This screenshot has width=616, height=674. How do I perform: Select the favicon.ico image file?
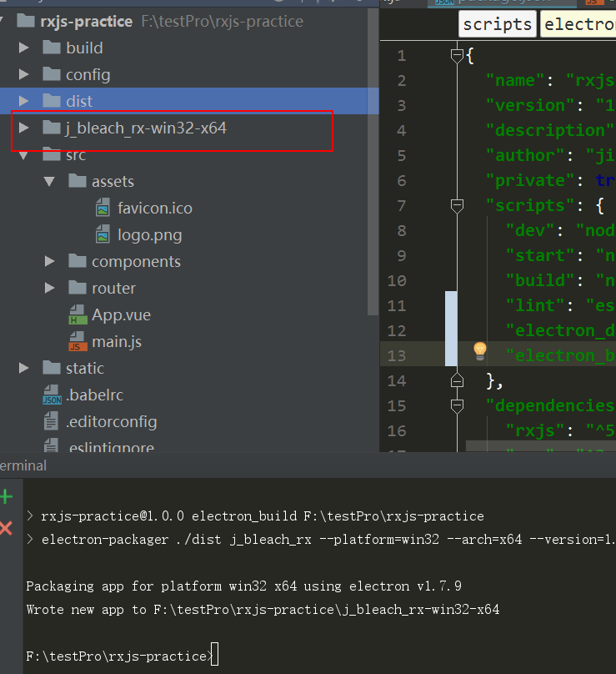tap(144, 209)
